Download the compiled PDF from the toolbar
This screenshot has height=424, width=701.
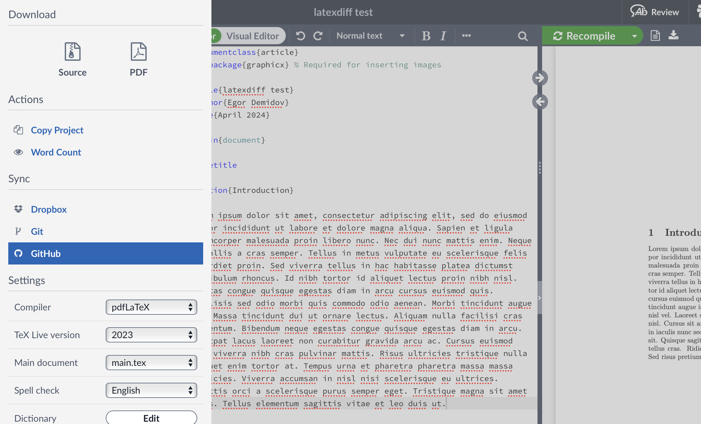pyautogui.click(x=674, y=35)
